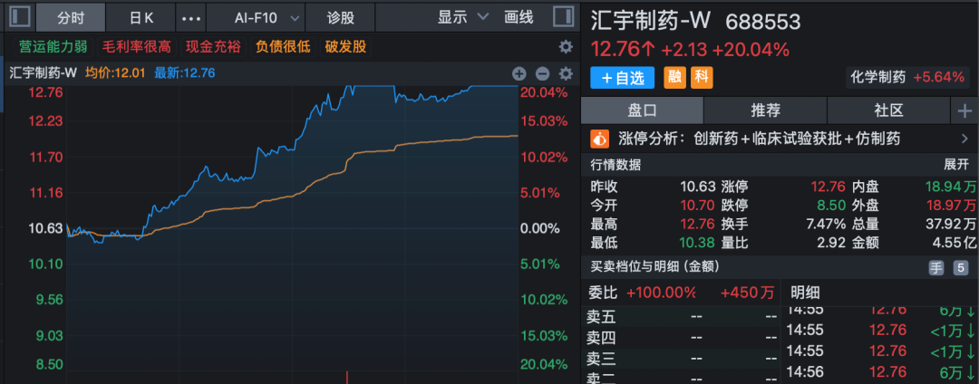The width and height of the screenshot is (979, 384).
Task: Click the 14:56 trade detail row
Action: click(879, 372)
